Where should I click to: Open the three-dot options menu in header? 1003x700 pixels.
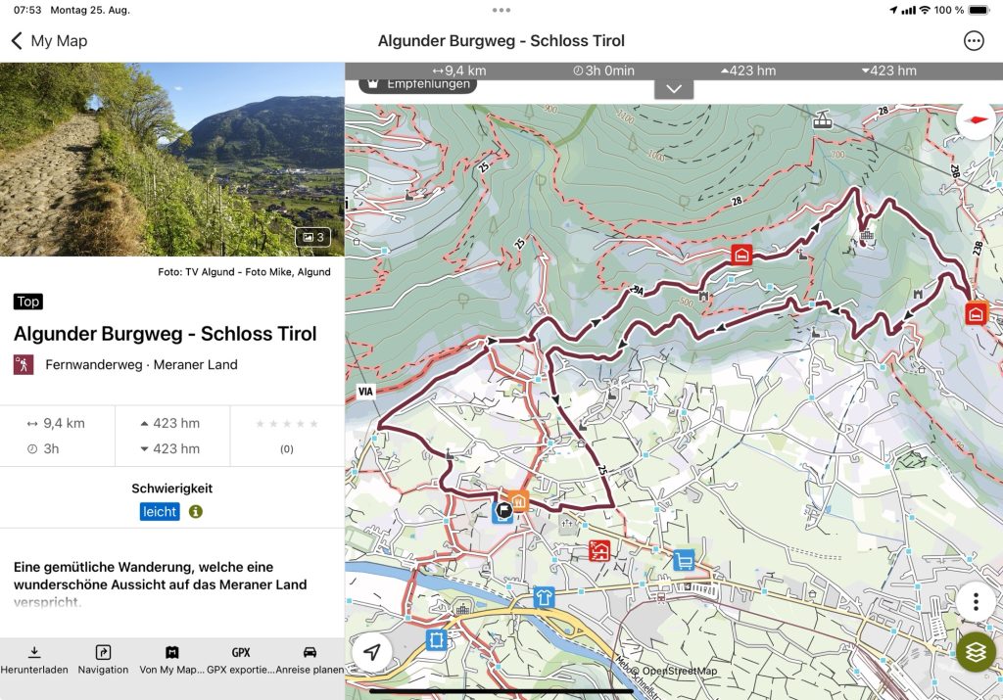point(974,40)
